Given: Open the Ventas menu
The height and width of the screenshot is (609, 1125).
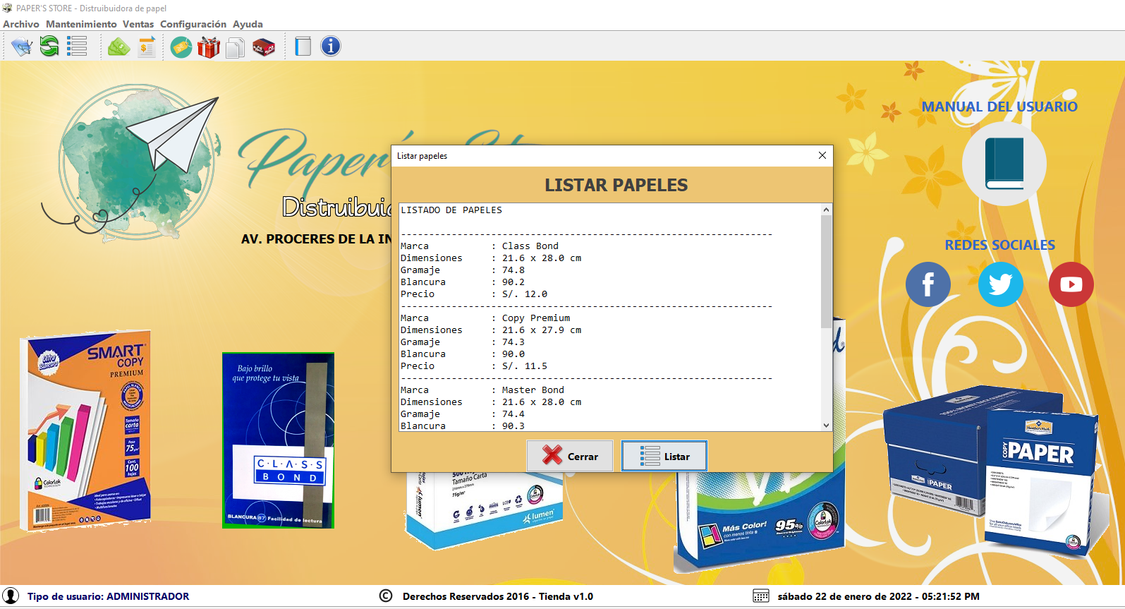Looking at the screenshot, I should coord(138,24).
